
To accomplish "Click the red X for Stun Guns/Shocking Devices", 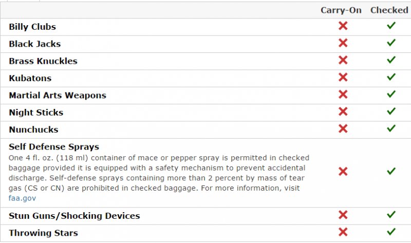I will tap(343, 215).
